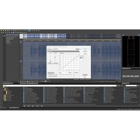Click Pause in top transport toolbar
The width and height of the screenshot is (140, 140).
click(12, 32)
